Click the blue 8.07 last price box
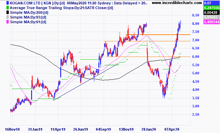Viewport: 220px width, 133px height. pyautogui.click(x=212, y=3)
